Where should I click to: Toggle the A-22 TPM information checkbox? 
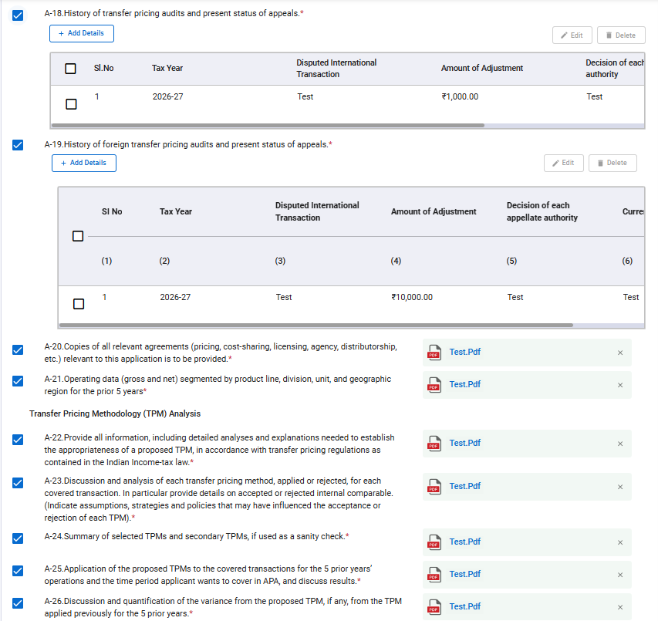[18, 440]
